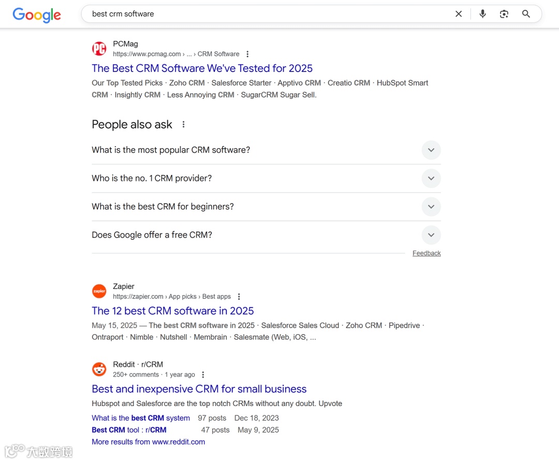Click 'Reddit · r/CRM' source name

pos(138,364)
